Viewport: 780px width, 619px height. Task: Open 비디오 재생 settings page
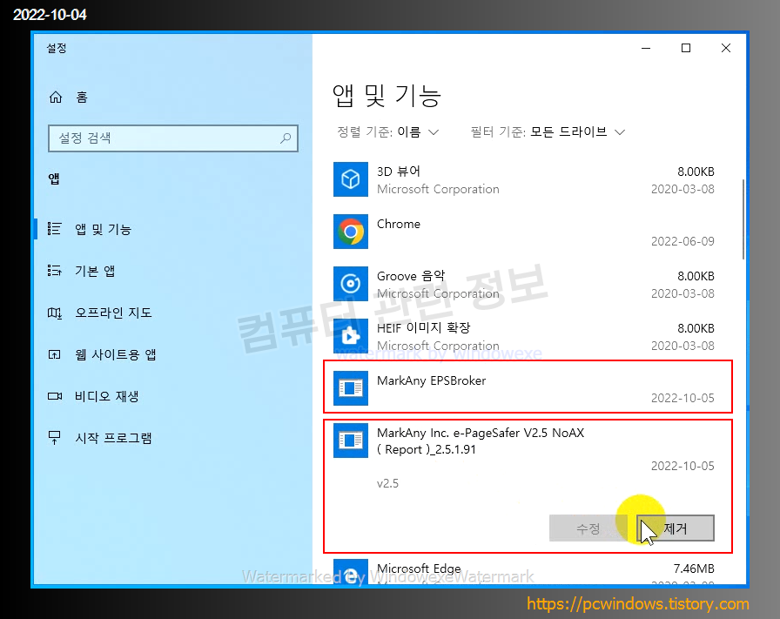[x=106, y=396]
